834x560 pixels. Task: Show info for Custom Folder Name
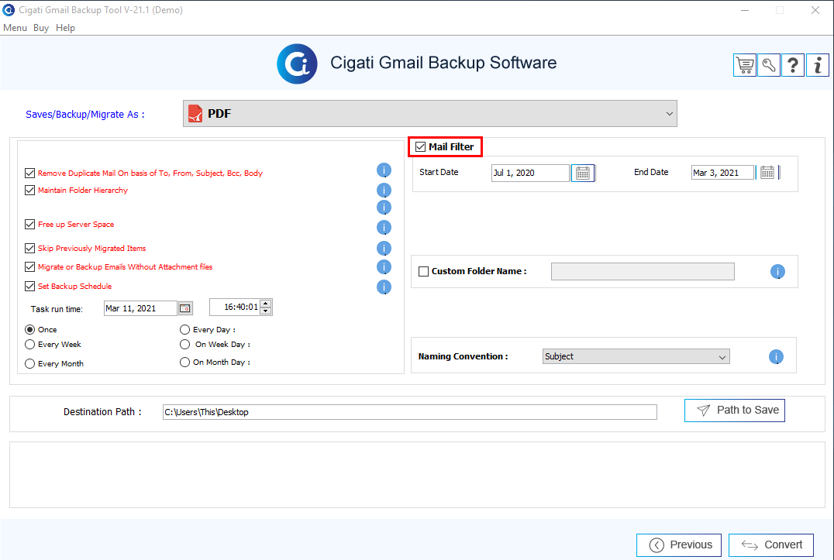[x=777, y=272]
